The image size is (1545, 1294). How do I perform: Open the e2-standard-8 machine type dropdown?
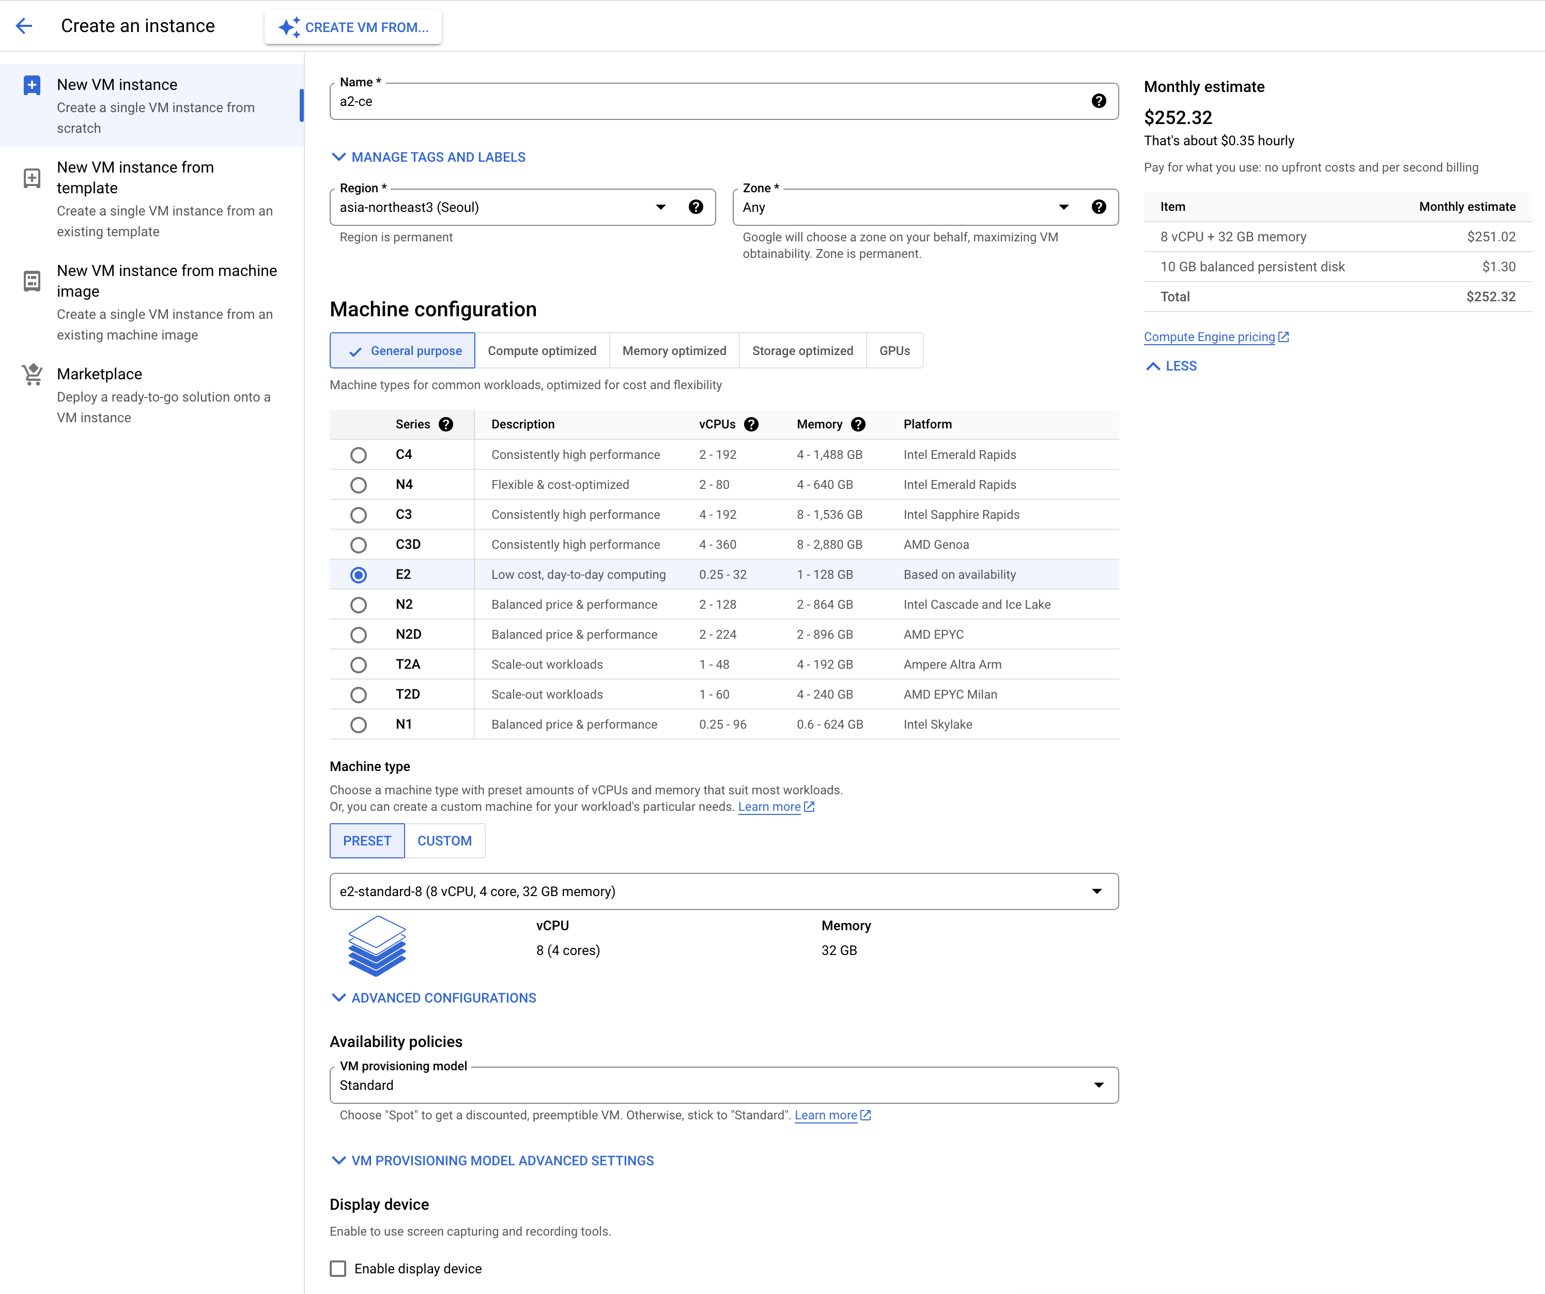point(723,891)
